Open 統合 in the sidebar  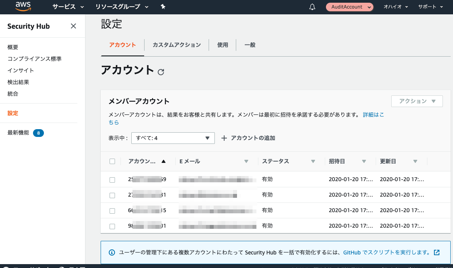(13, 94)
